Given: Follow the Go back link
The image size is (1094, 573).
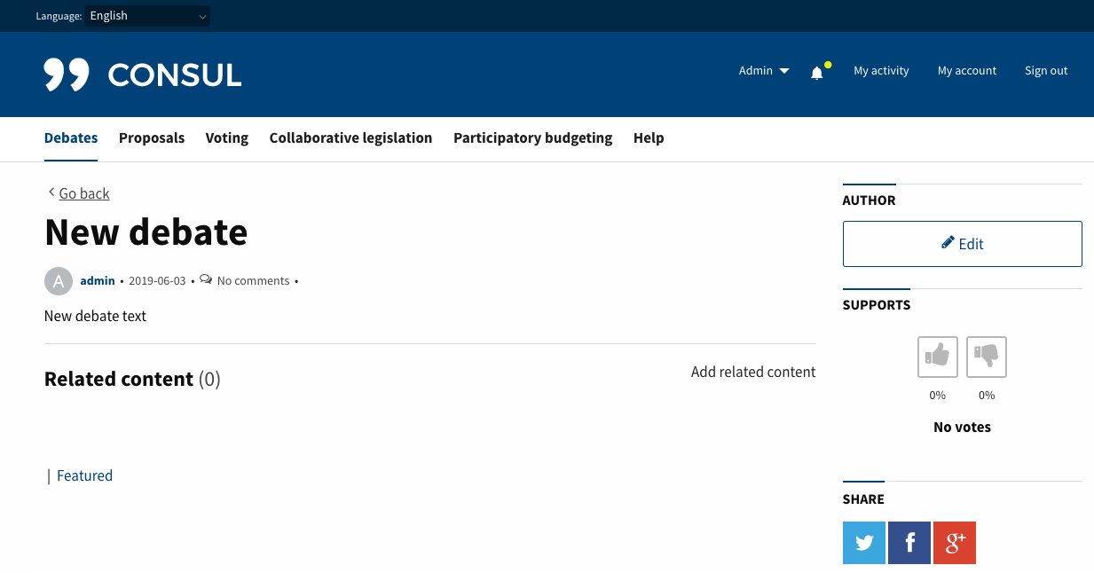Looking at the screenshot, I should (x=83, y=193).
